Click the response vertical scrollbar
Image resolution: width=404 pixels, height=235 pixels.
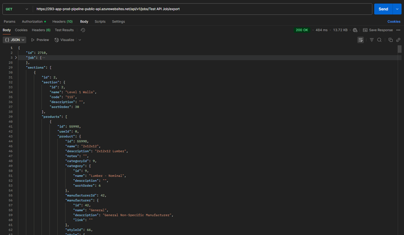400,49
